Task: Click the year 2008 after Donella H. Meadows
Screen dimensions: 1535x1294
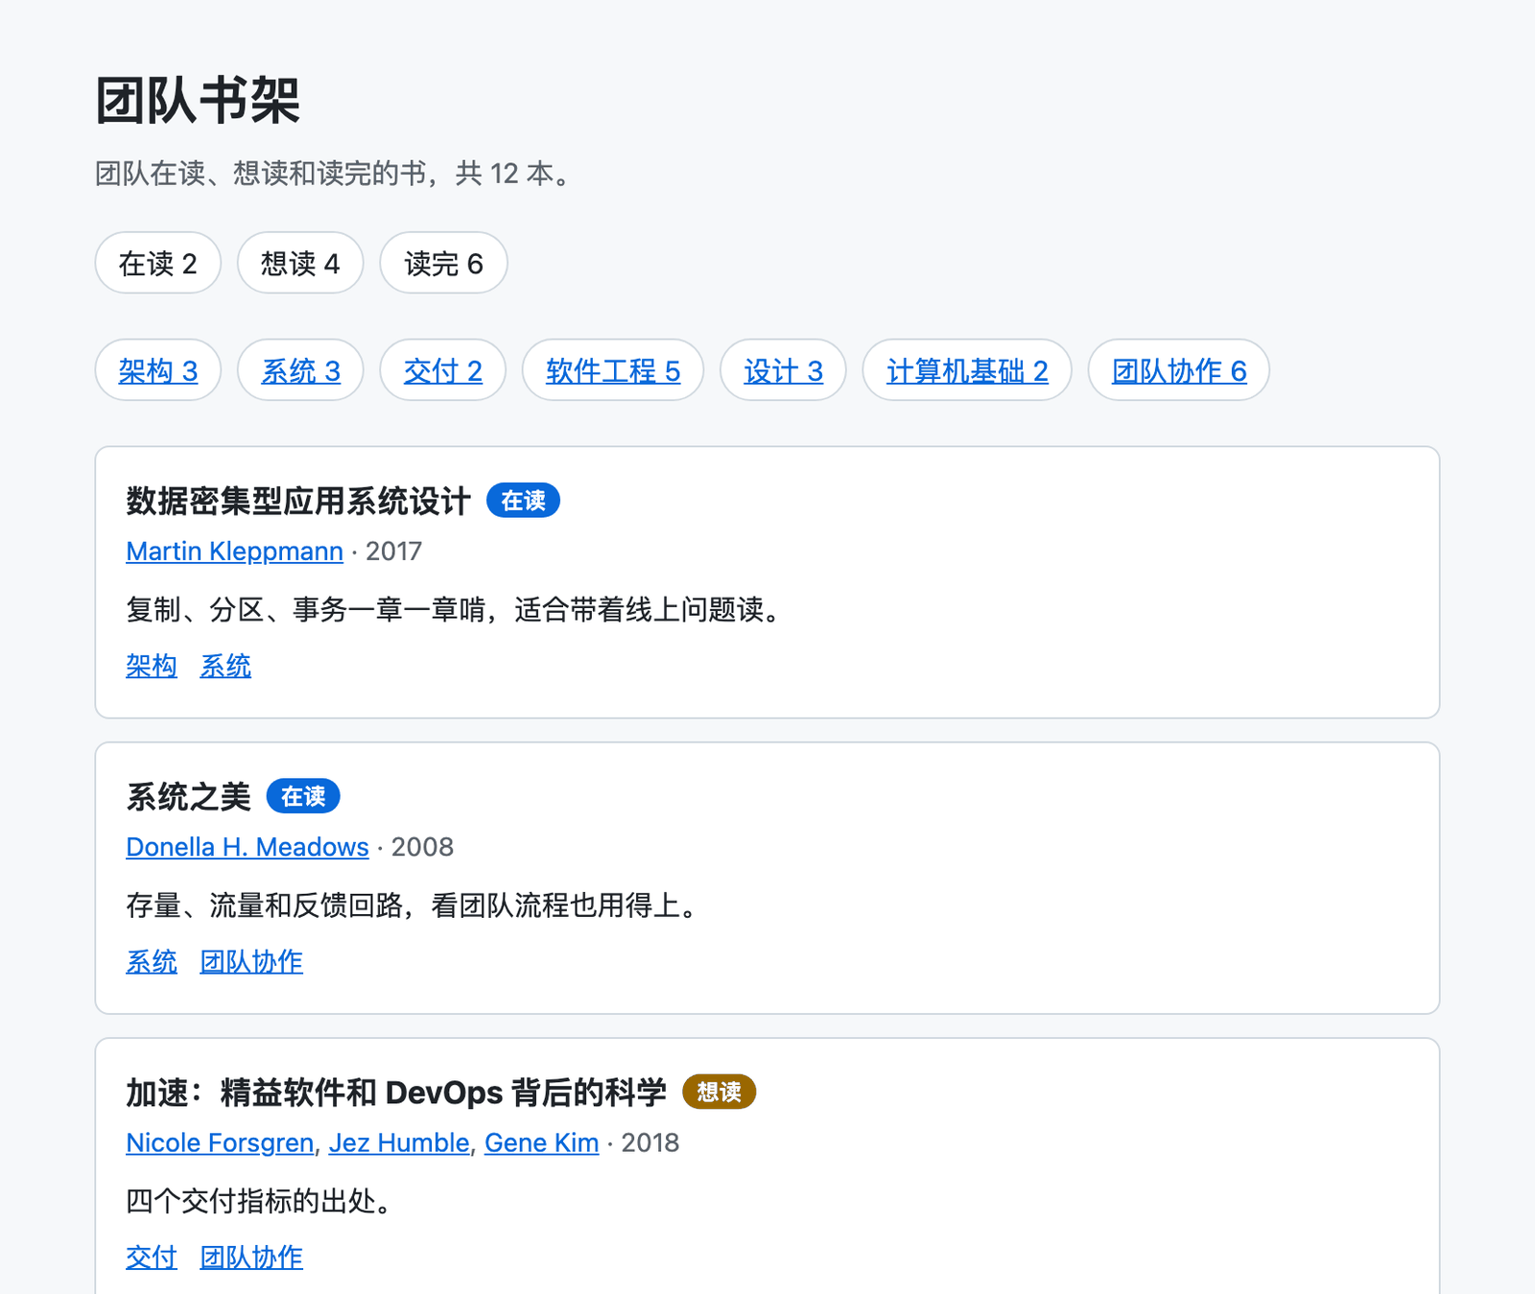Action: coord(422,847)
